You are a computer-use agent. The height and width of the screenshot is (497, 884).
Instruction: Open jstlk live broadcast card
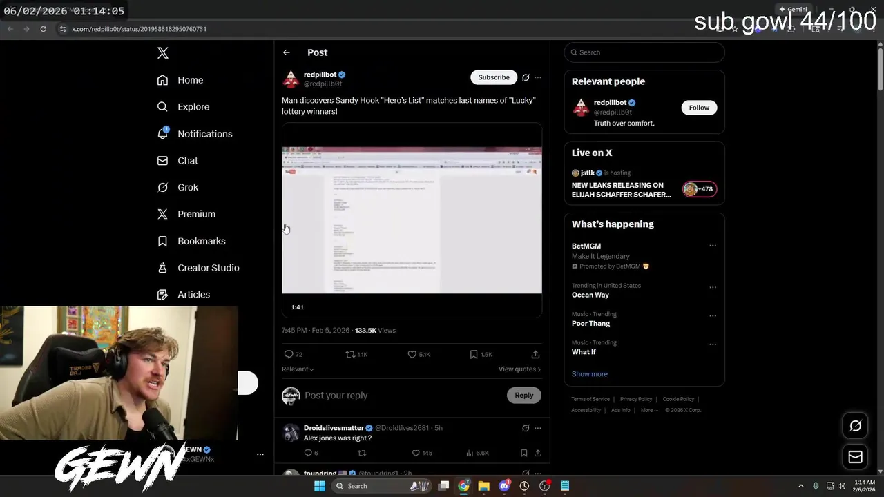click(644, 183)
